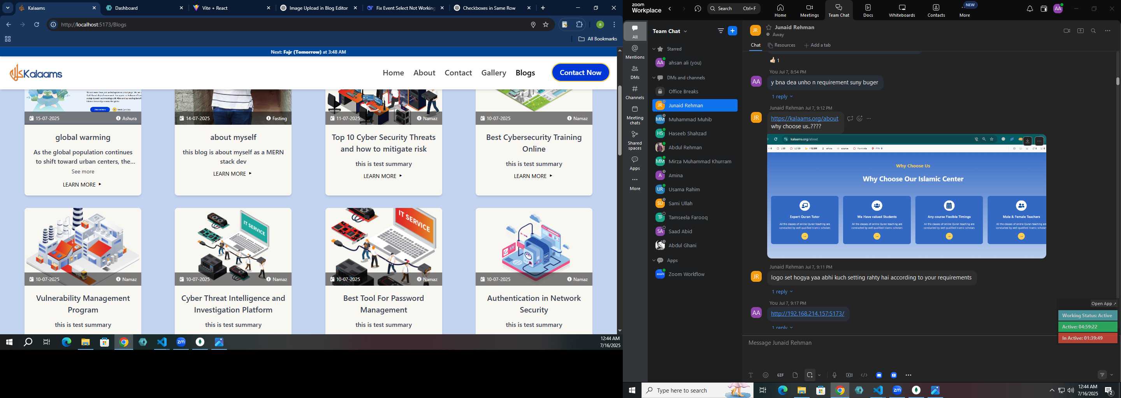1121x398 pixels.
Task: Open the kalaams.org/about link in chat
Action: point(804,118)
